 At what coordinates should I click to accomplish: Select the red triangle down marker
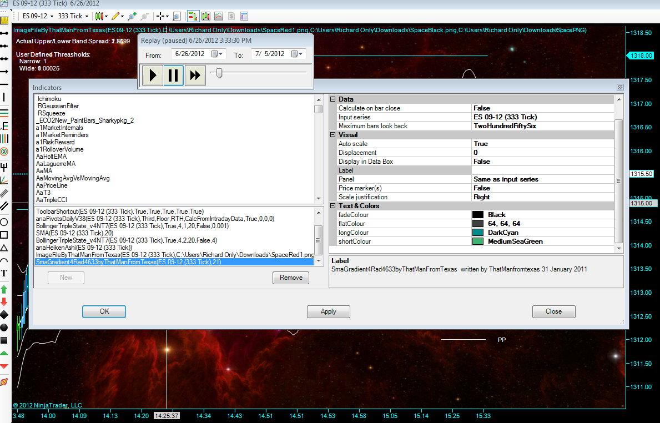pos(4,366)
